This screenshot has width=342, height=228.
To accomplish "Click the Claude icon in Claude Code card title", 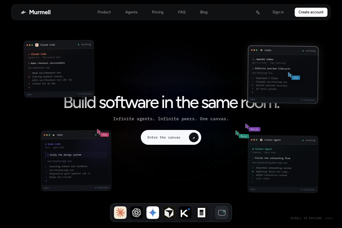I will tap(37, 45).
